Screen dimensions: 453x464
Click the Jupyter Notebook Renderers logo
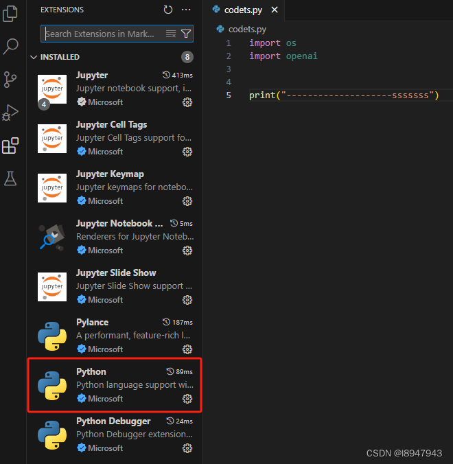52,237
